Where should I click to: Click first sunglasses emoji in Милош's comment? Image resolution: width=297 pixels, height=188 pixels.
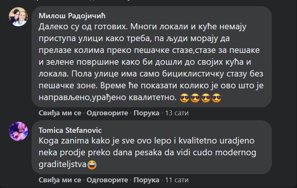(x=184, y=98)
